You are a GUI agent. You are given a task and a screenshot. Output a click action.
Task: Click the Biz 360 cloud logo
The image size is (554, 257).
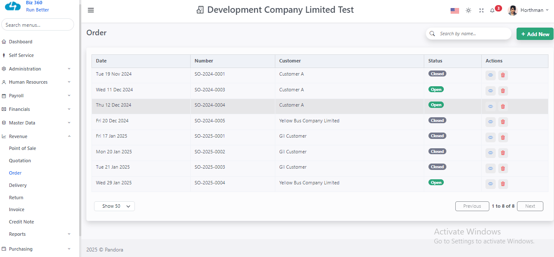[x=13, y=6]
